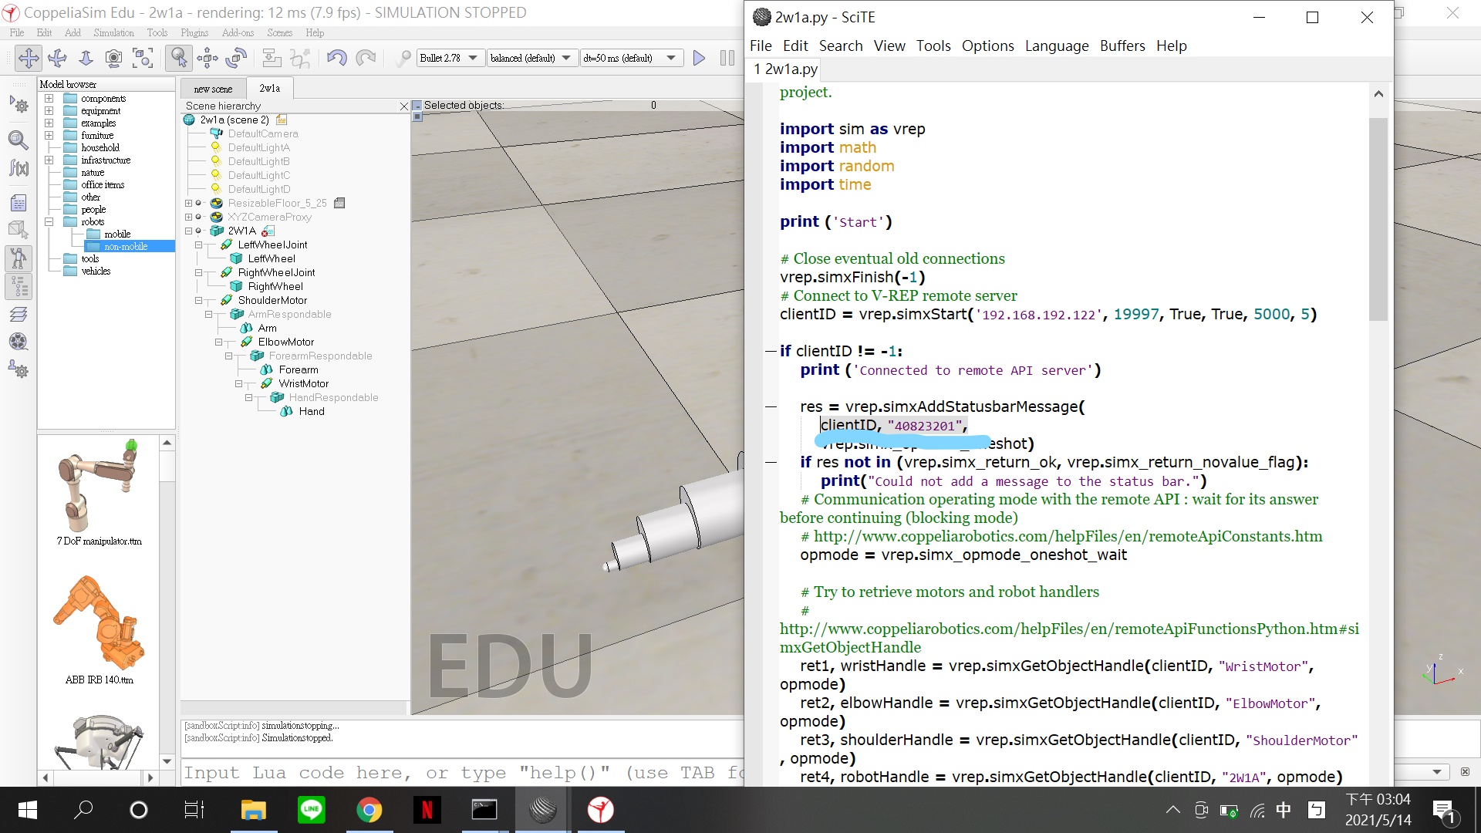Image resolution: width=1481 pixels, height=833 pixels.
Task: Toggle the small checkbox below Selected objects
Action: 417,117
